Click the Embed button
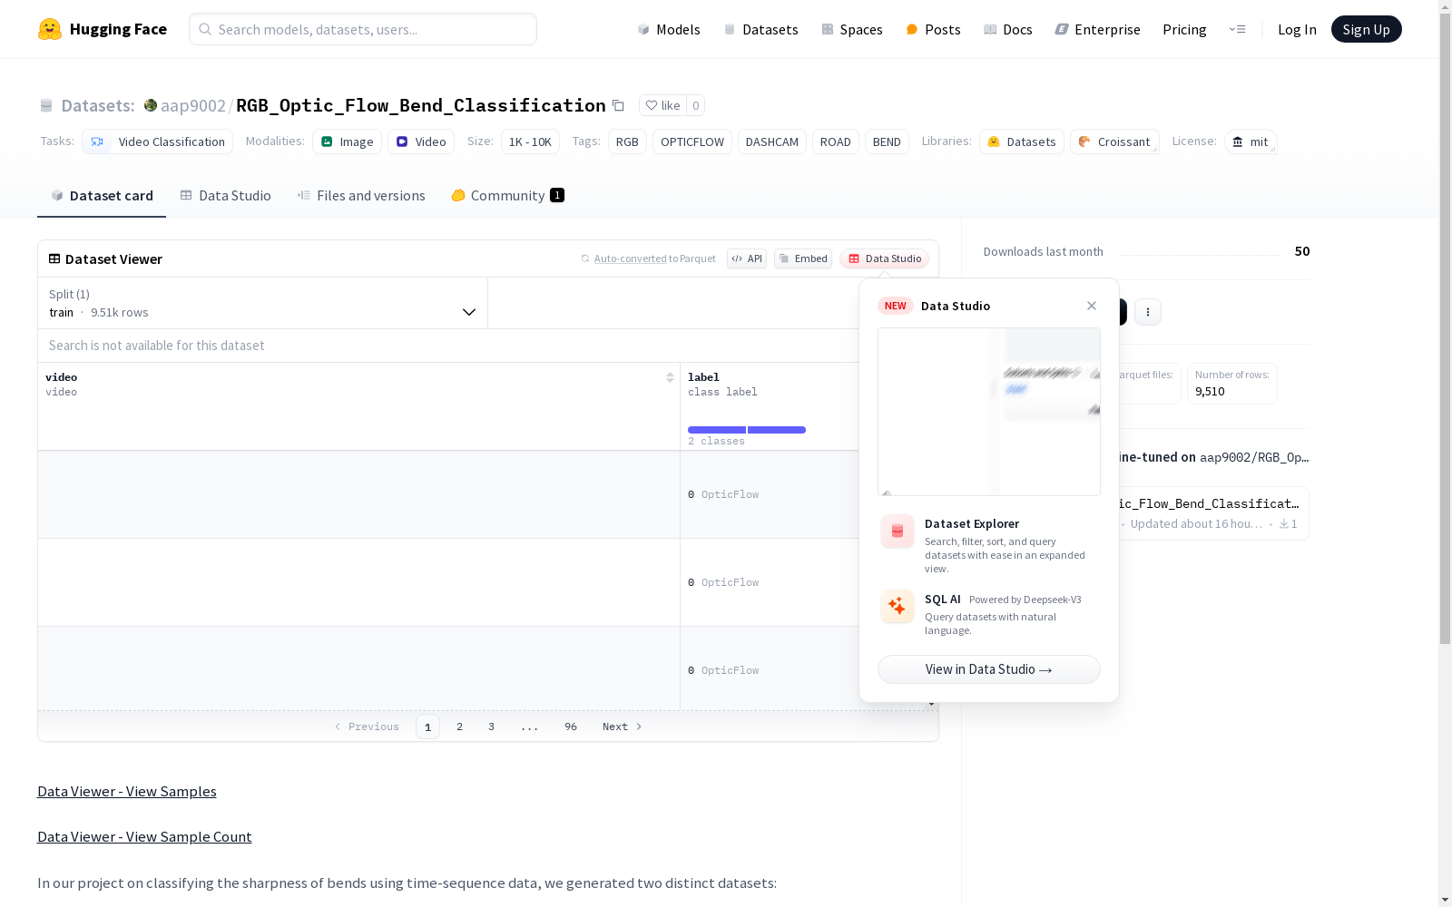 point(803,258)
